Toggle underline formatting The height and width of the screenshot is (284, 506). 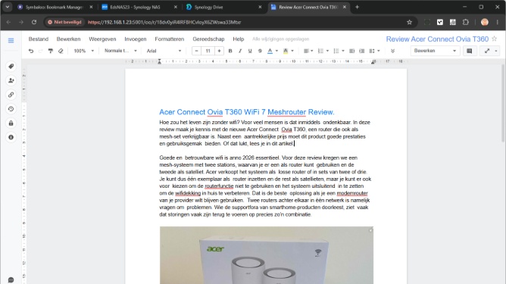coord(250,51)
